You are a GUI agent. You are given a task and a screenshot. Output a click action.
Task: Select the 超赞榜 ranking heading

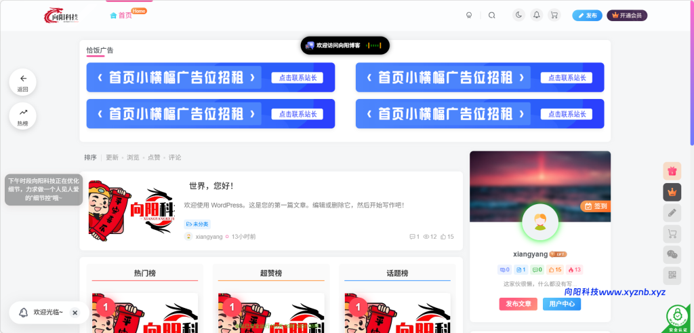tap(271, 273)
